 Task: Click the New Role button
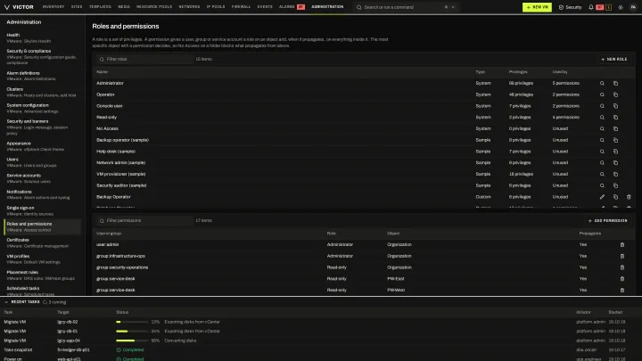coord(613,60)
